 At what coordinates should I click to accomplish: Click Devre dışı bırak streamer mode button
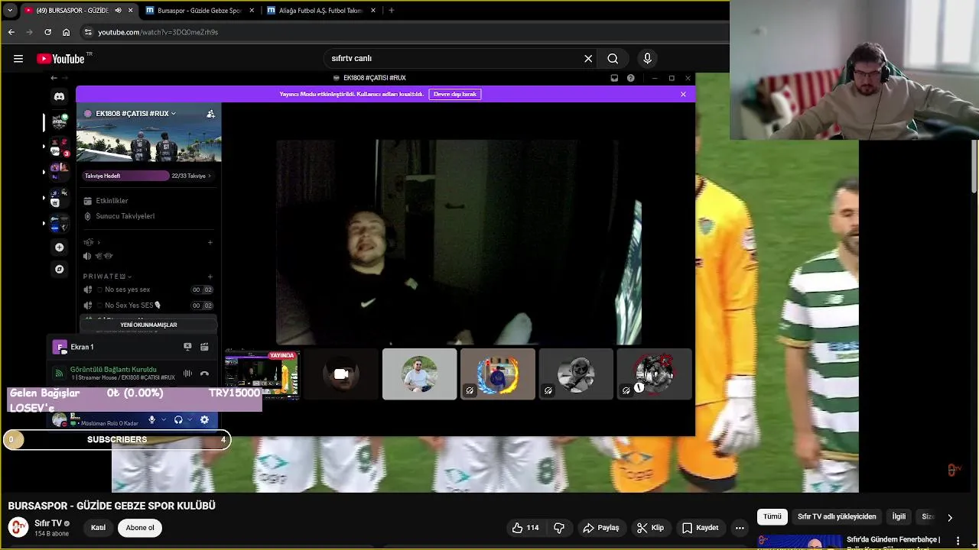click(x=455, y=94)
